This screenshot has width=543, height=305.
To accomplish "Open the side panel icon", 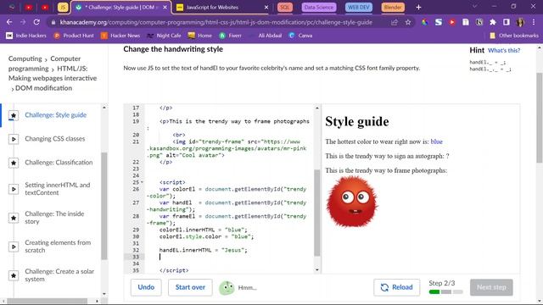I will pyautogui.click(x=507, y=22).
